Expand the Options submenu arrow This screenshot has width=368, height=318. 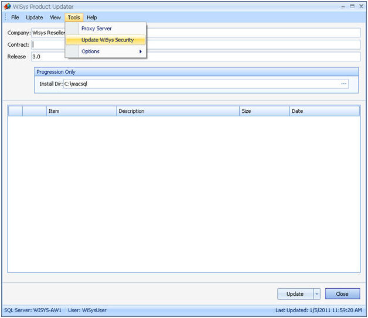pos(141,51)
